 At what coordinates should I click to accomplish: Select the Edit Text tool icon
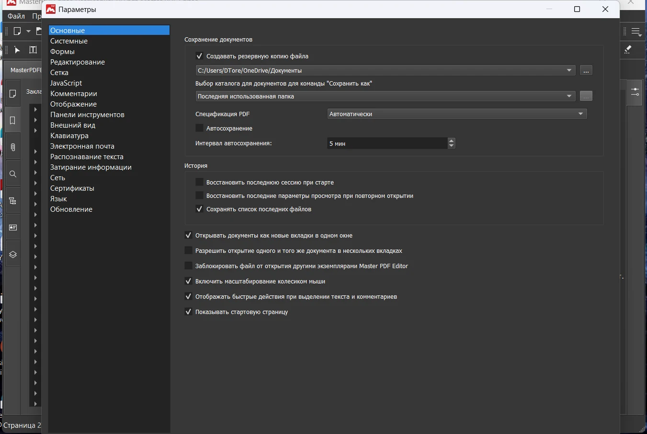click(x=33, y=50)
